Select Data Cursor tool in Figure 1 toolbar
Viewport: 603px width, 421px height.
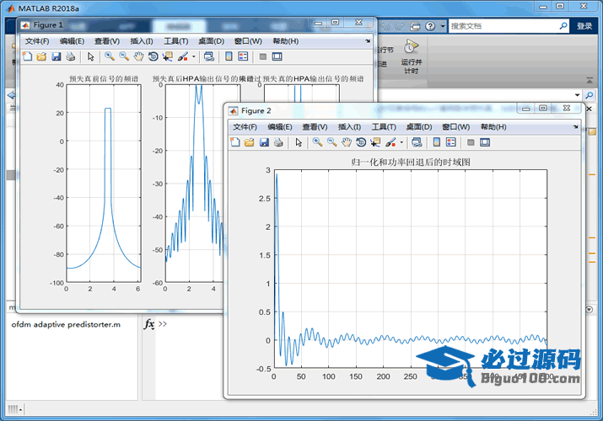167,56
